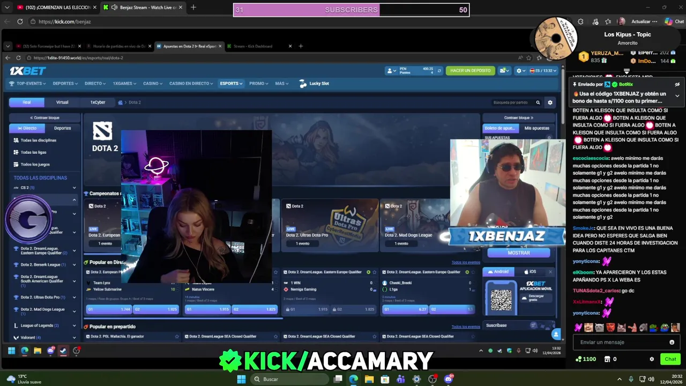Click the Kick address bar URL

pos(64,21)
